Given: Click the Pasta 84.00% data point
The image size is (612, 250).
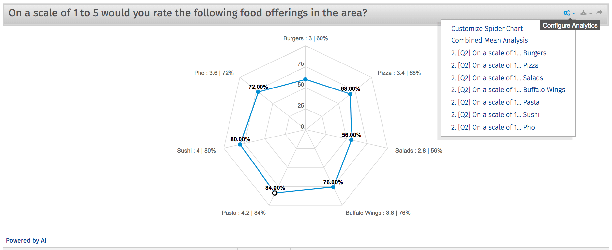Looking at the screenshot, I should point(275,193).
